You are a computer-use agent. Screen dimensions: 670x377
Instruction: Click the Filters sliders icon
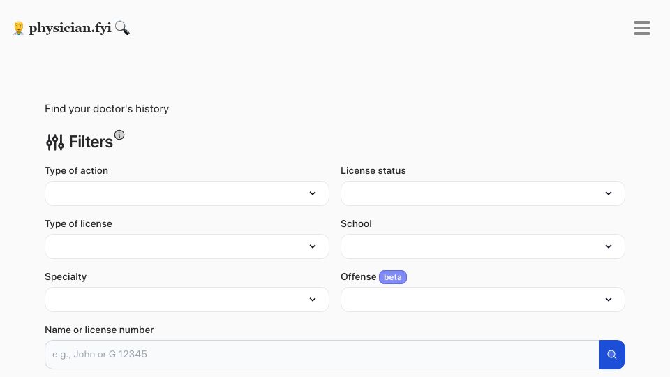pos(55,142)
